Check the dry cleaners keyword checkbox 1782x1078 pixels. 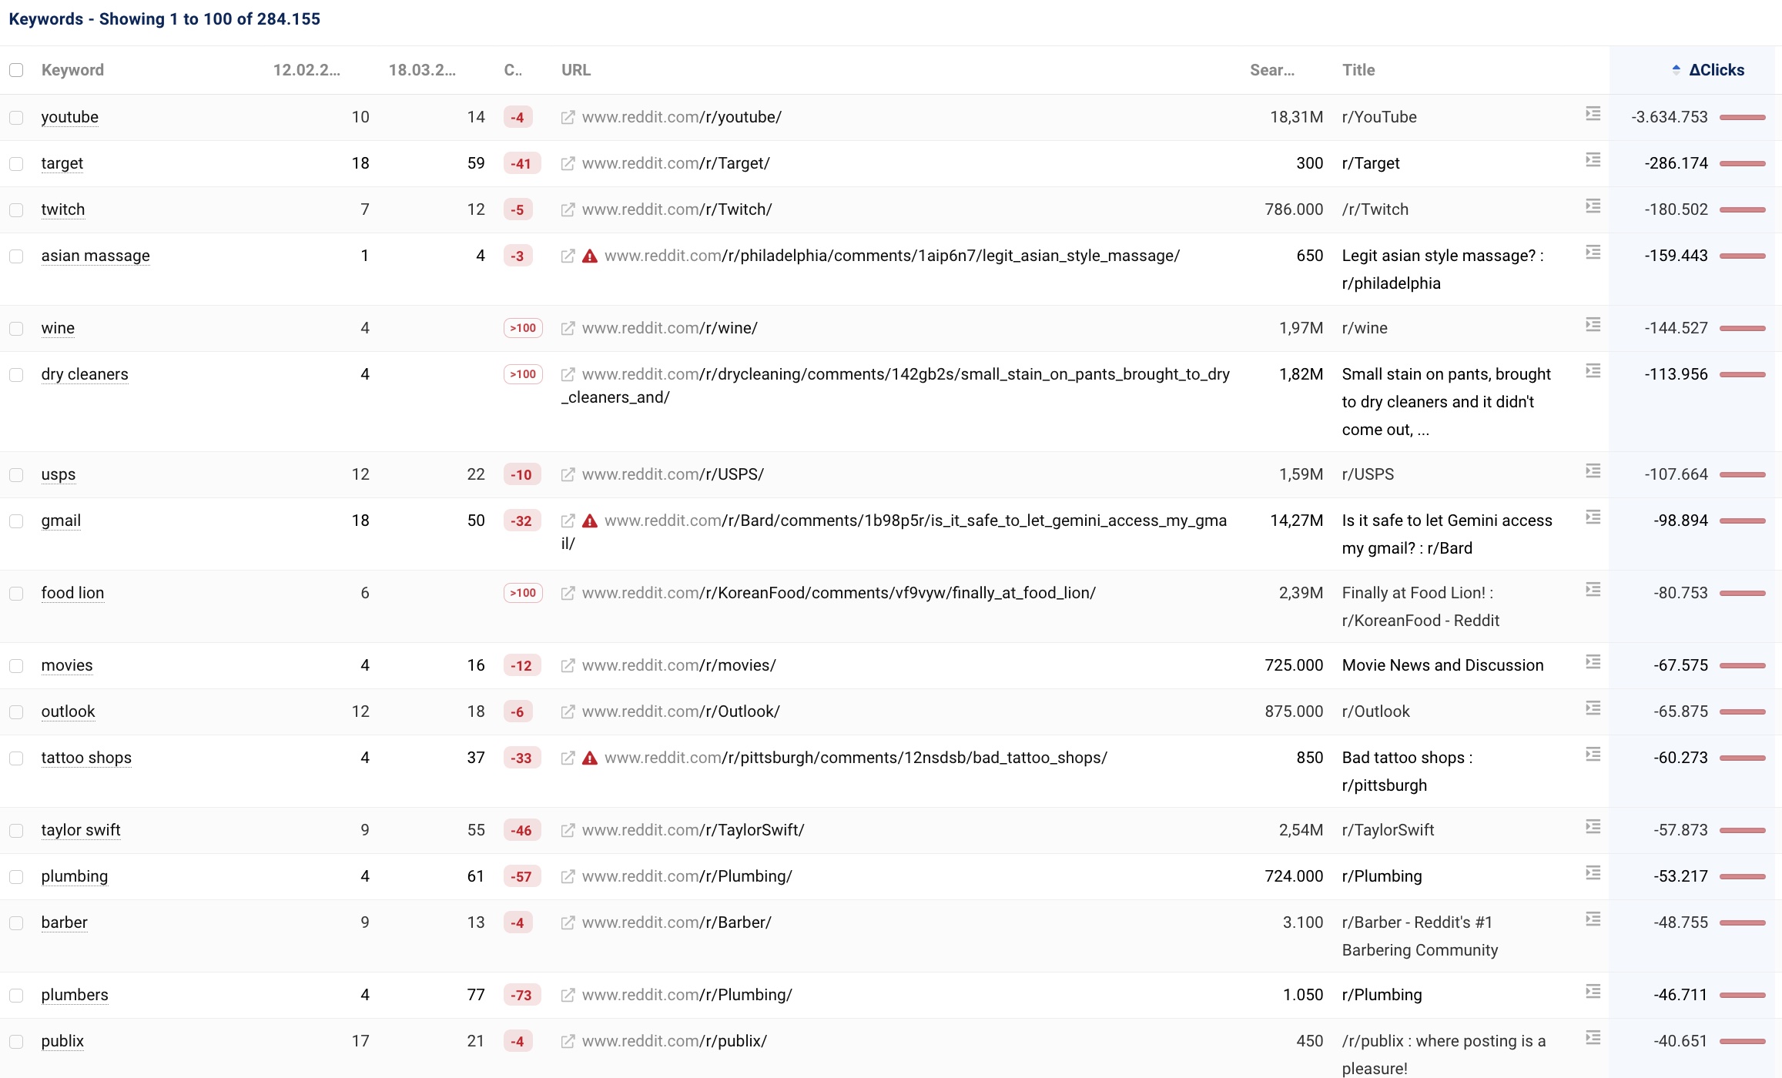tap(16, 375)
